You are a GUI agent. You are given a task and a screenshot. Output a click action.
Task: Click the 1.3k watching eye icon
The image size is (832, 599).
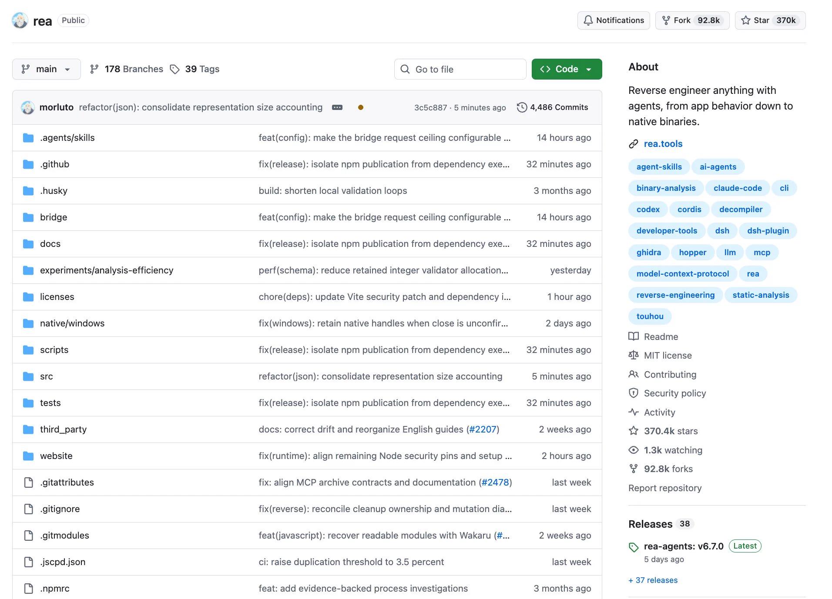(x=634, y=450)
